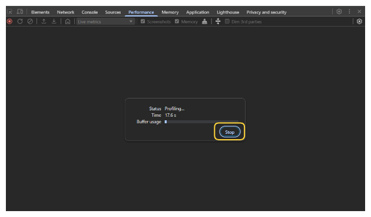The width and height of the screenshot is (371, 217).
Task: Click the collect garbage broom icon
Action: pos(205,22)
